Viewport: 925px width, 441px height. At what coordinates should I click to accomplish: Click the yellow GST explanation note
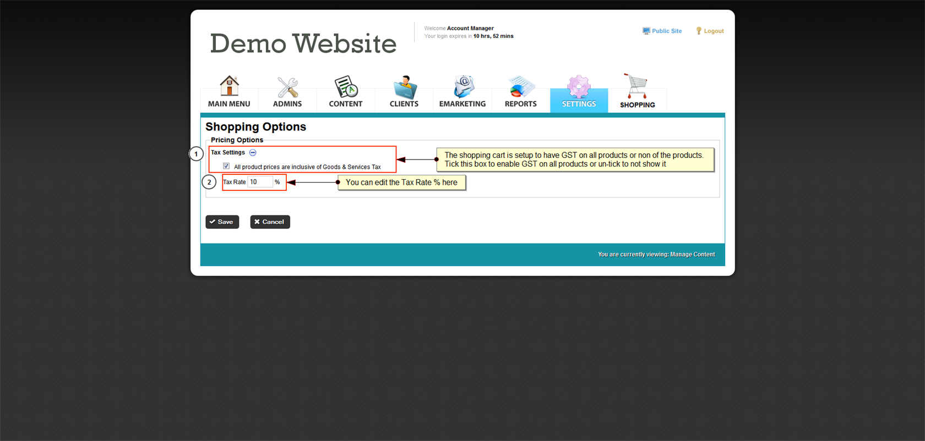click(x=574, y=159)
